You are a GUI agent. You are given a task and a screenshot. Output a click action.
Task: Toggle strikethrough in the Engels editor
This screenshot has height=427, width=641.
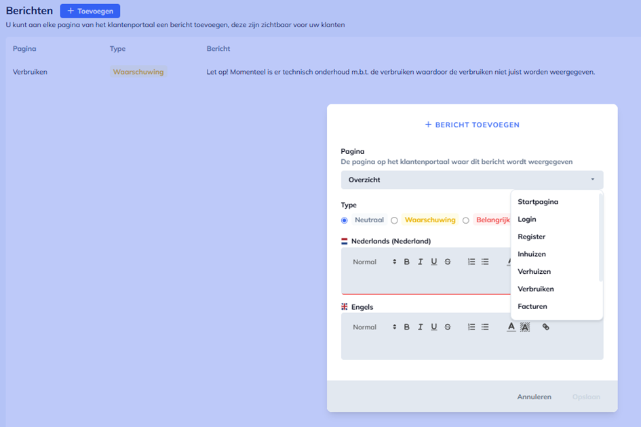pyautogui.click(x=448, y=327)
